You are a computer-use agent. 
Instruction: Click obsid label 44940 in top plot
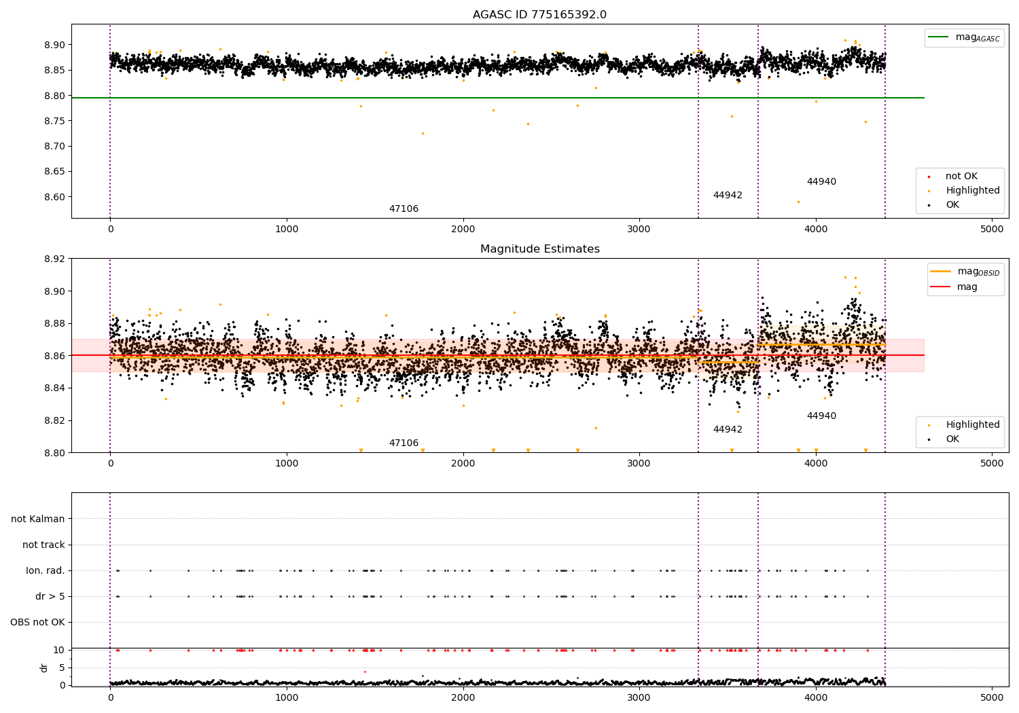pyautogui.click(x=821, y=182)
